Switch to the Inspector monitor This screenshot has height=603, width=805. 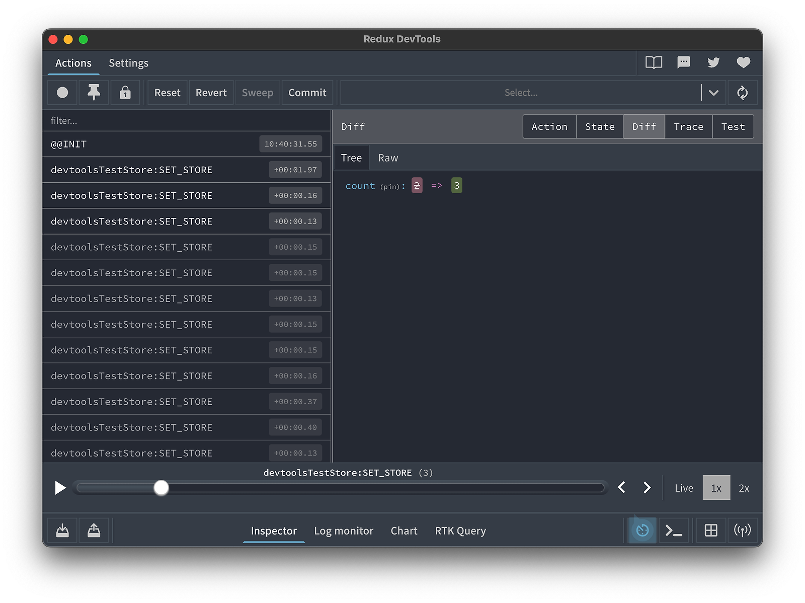[274, 531]
